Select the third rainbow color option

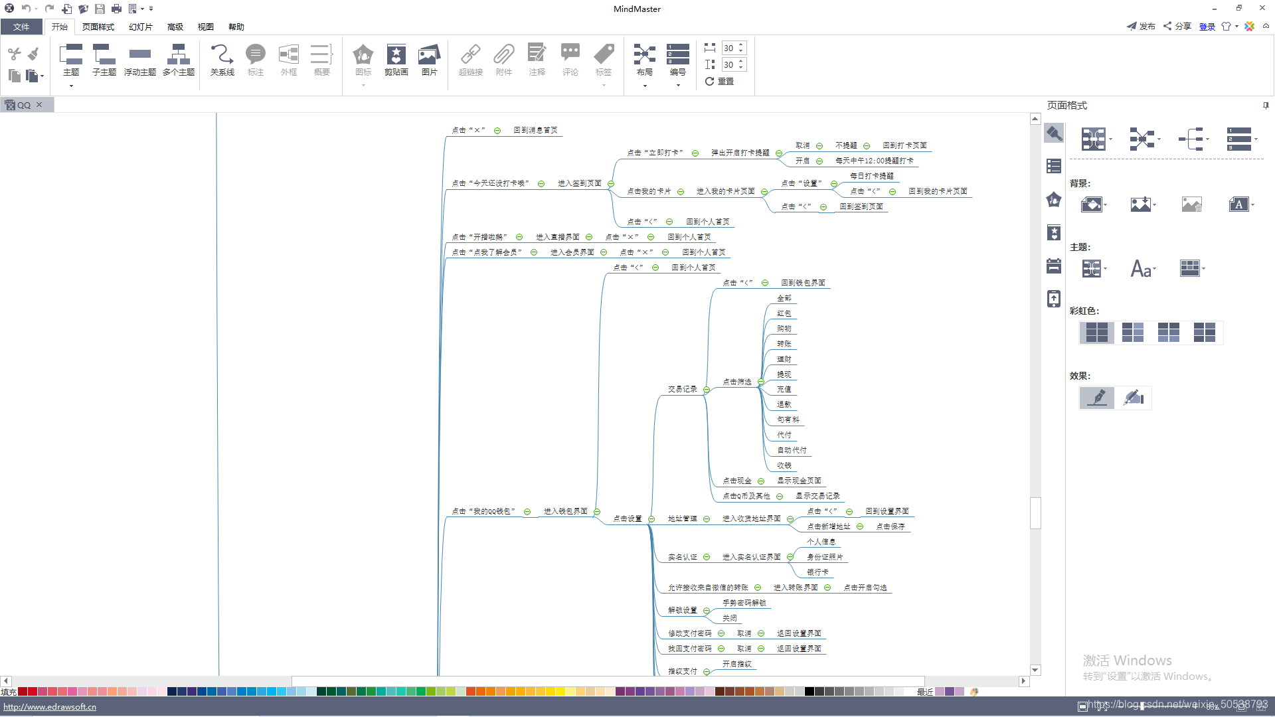pyautogui.click(x=1169, y=333)
